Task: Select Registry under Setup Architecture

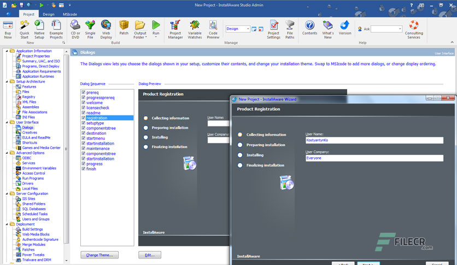Action: click(x=28, y=97)
